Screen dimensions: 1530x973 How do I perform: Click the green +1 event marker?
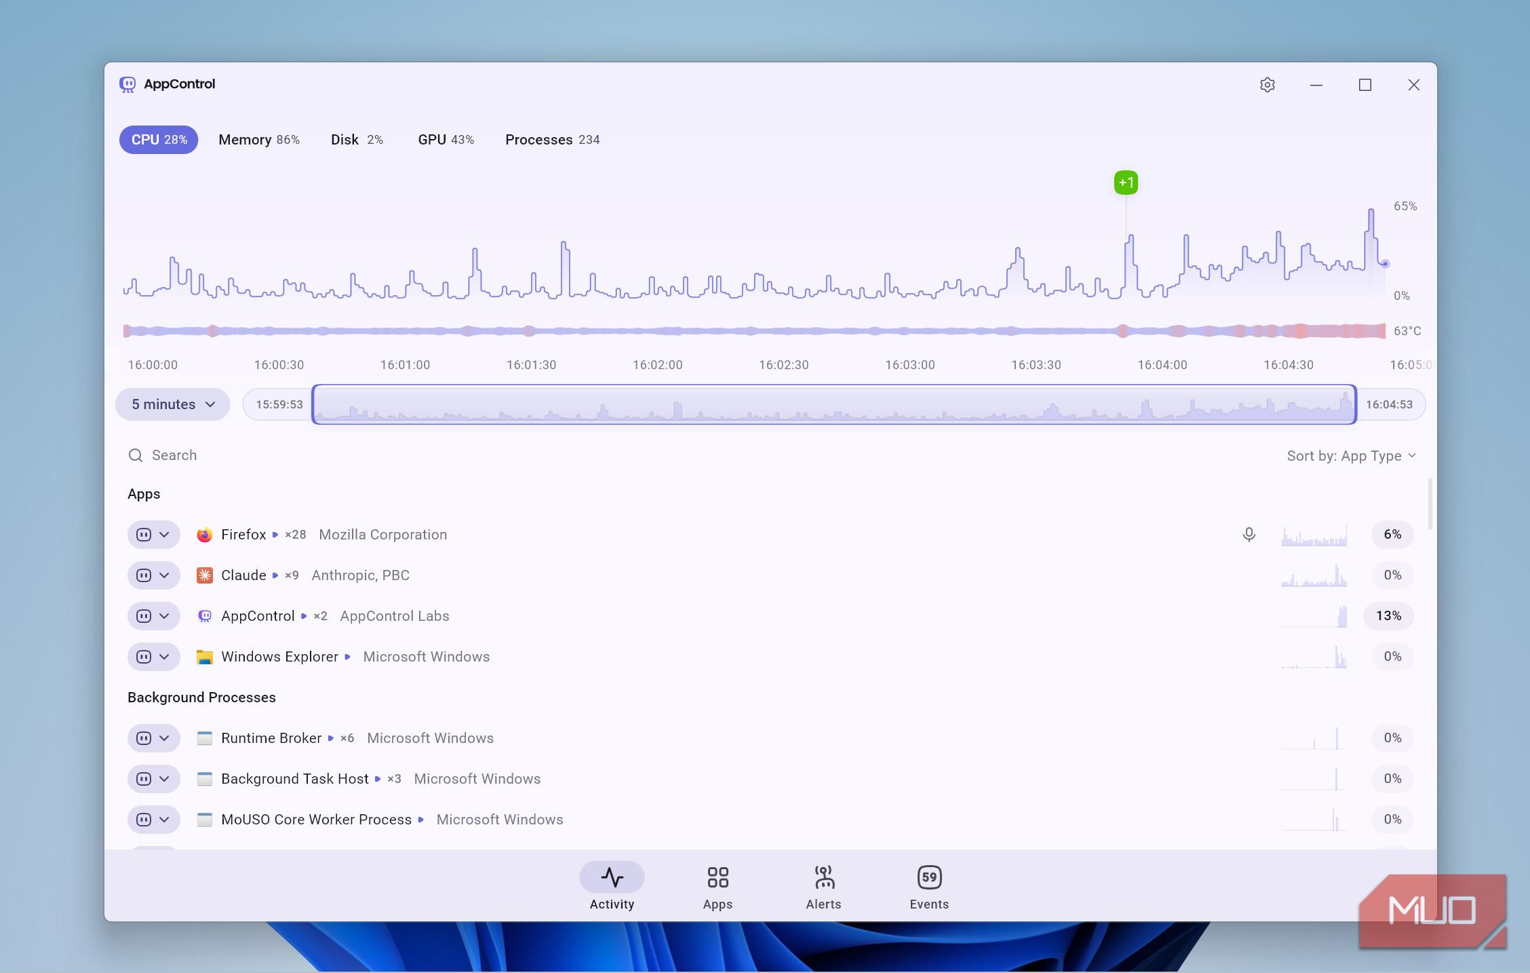pos(1126,183)
